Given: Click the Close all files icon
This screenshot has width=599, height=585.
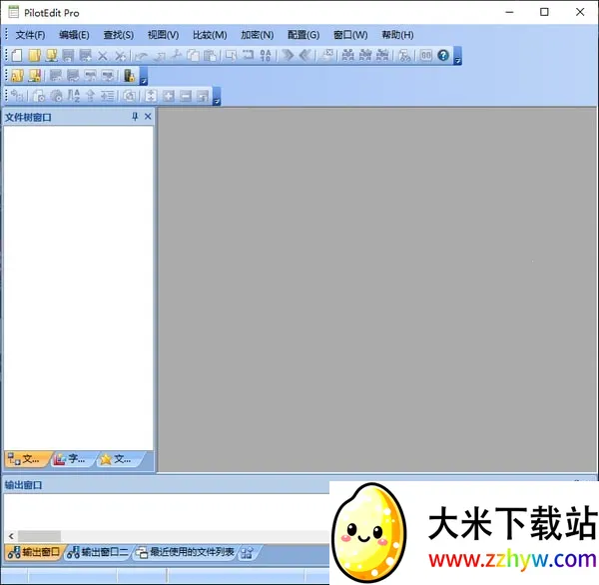Looking at the screenshot, I should click(121, 56).
